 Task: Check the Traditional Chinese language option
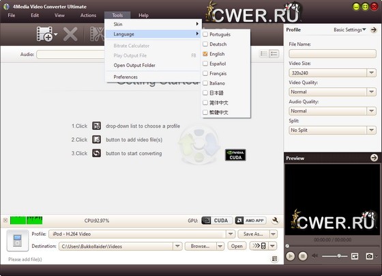coord(205,112)
